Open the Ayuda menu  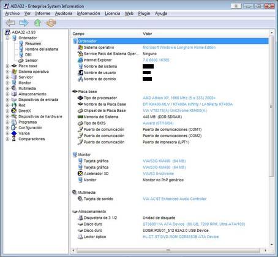click(161, 13)
